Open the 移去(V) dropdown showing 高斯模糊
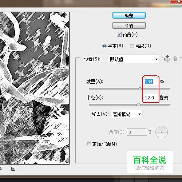The height and width of the screenshot is (182, 182). [126, 114]
